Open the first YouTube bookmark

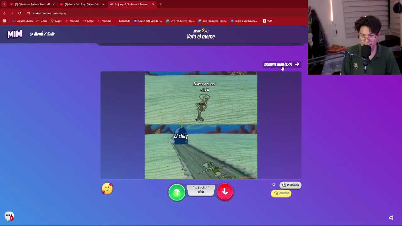point(72,21)
